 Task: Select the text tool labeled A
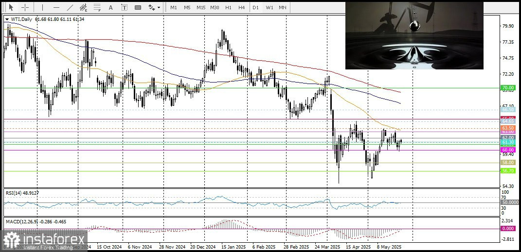(110, 7)
